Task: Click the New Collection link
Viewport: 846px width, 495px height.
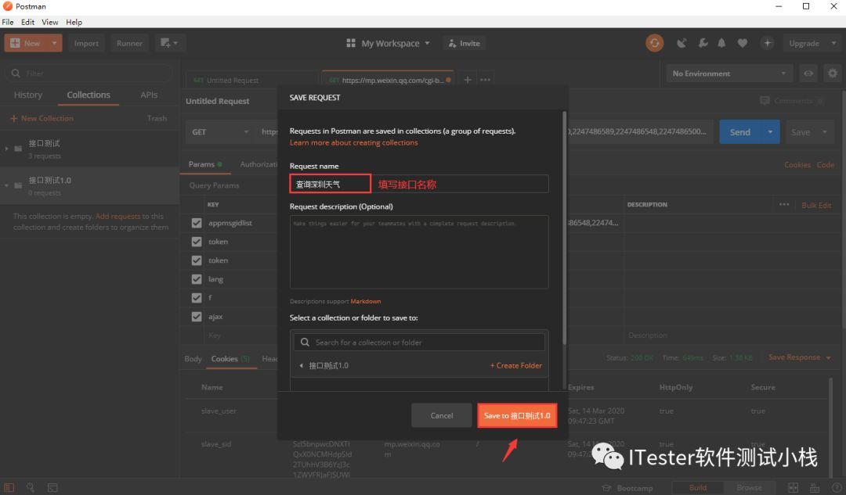Action: pos(42,118)
